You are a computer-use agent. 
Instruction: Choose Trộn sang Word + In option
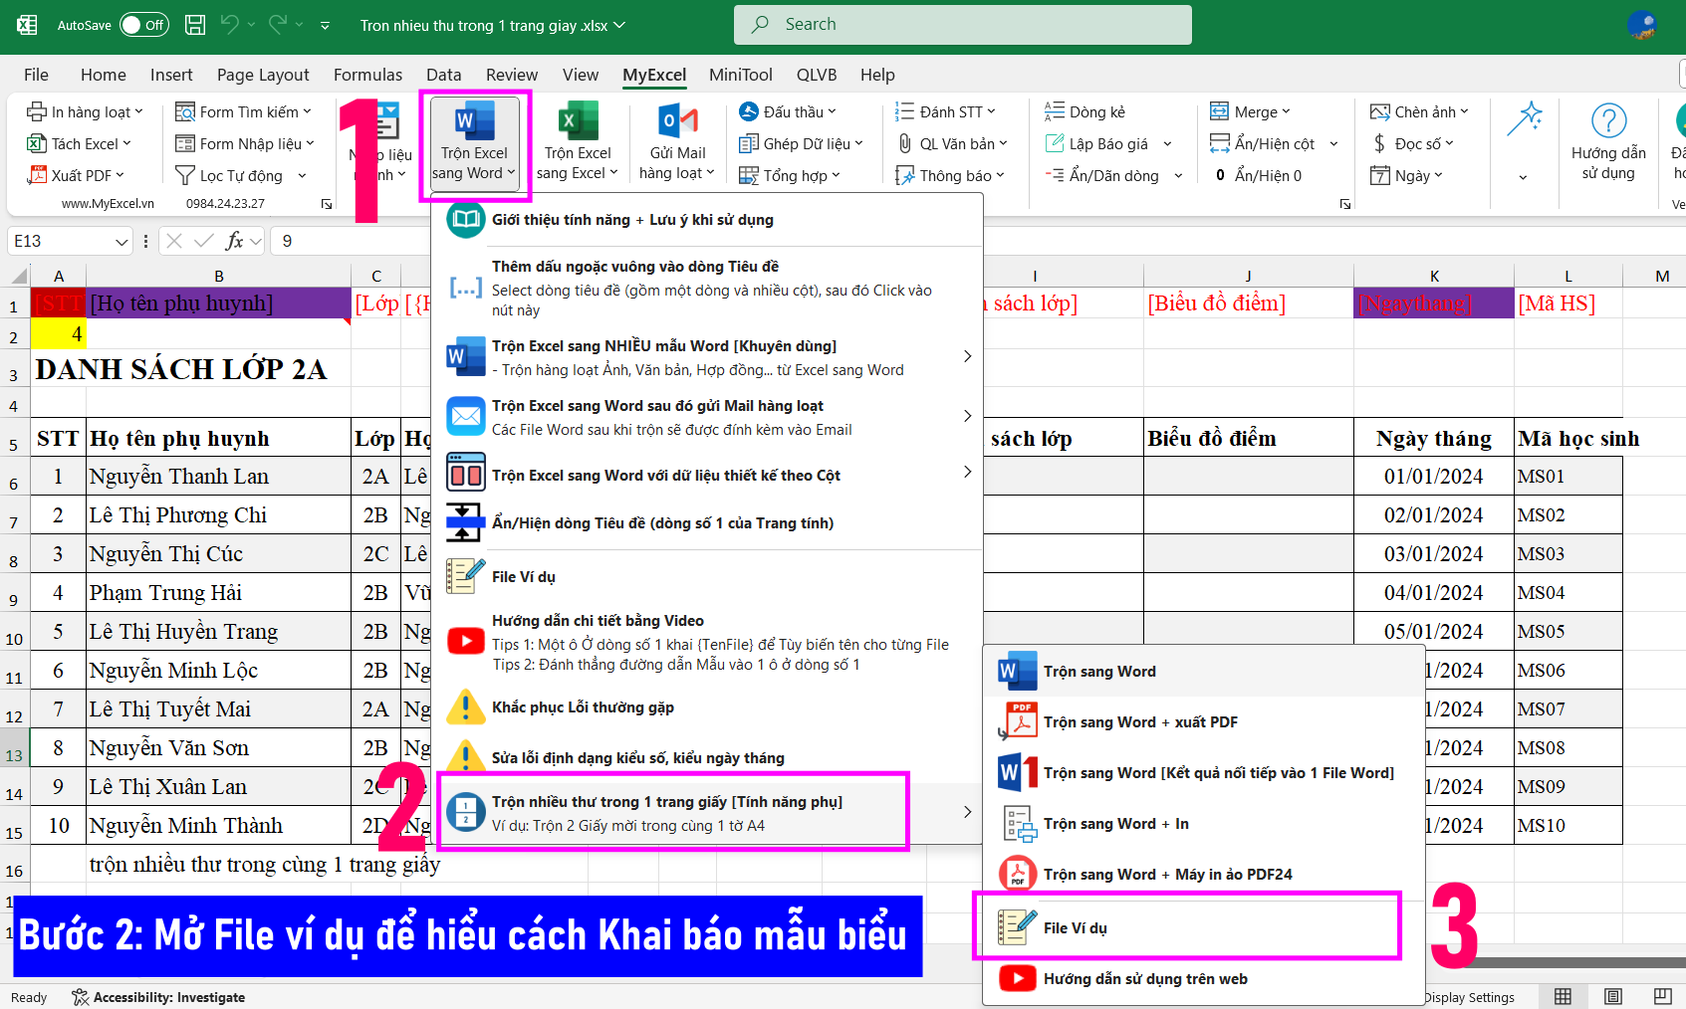coord(1115,824)
